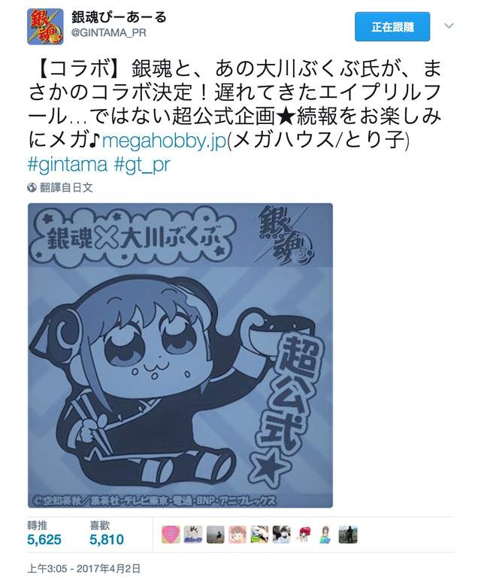The width and height of the screenshot is (481, 579).
Task: Open the black-and-white photo liker avatar
Action: (282, 535)
